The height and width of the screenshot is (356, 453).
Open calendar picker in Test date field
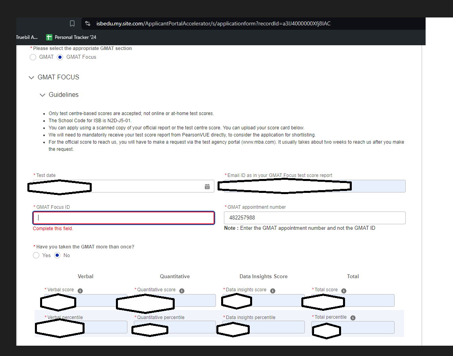click(x=207, y=187)
